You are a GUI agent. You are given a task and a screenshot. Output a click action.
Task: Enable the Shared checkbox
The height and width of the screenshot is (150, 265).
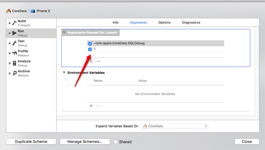(x=116, y=142)
